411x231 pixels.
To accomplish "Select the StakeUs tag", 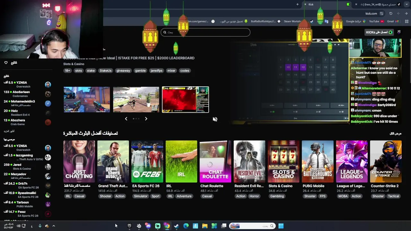I will pos(105,71).
